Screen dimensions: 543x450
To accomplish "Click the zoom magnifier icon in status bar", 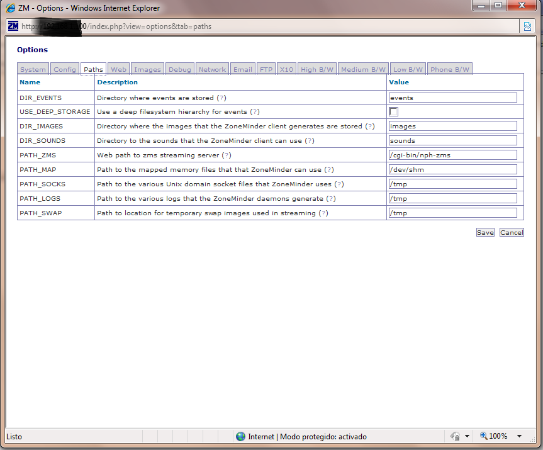I will point(483,436).
